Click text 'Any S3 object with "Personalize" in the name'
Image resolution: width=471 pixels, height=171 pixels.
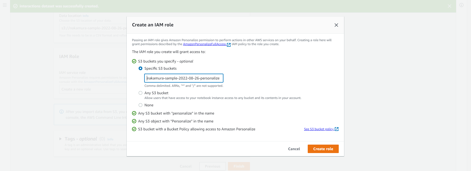176,121
